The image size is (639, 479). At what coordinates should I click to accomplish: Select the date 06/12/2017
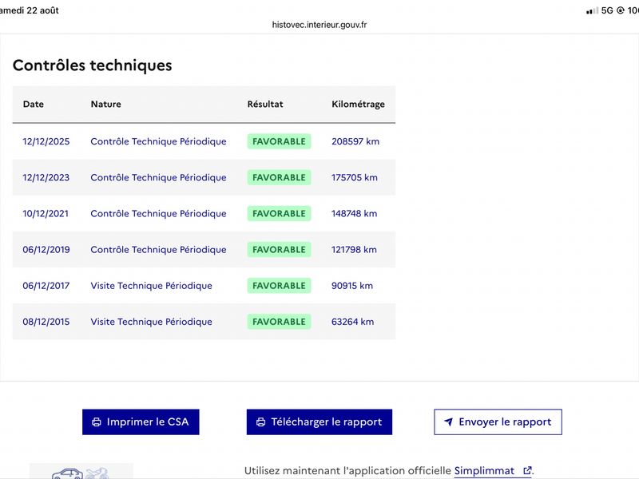46,286
